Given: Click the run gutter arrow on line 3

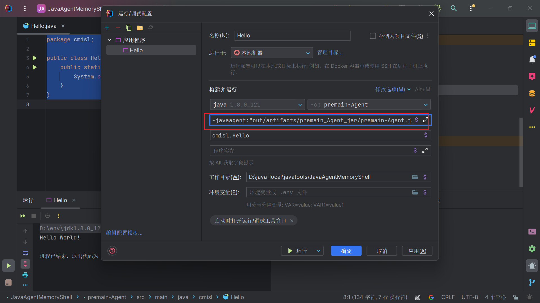Looking at the screenshot, I should point(35,58).
